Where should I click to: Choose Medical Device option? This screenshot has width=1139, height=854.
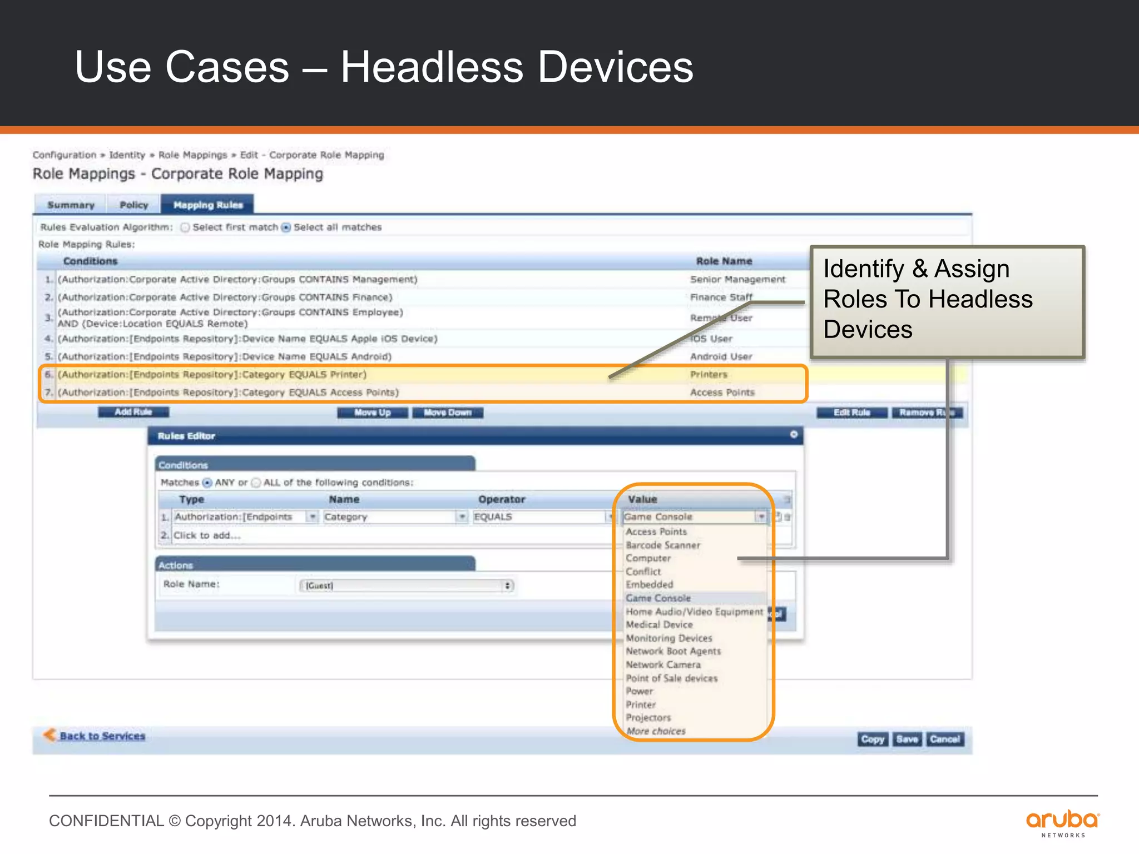tap(659, 625)
